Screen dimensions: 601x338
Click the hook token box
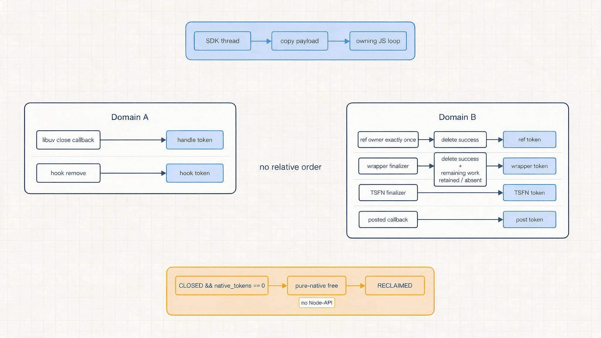click(x=195, y=173)
